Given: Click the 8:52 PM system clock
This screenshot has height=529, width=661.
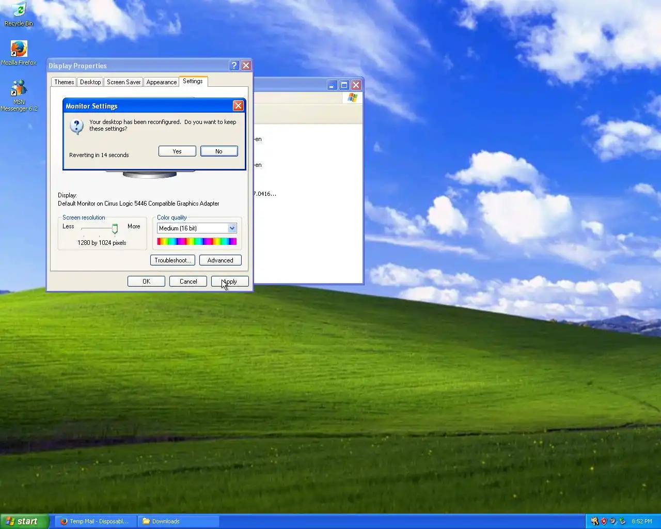Looking at the screenshot, I should (642, 521).
